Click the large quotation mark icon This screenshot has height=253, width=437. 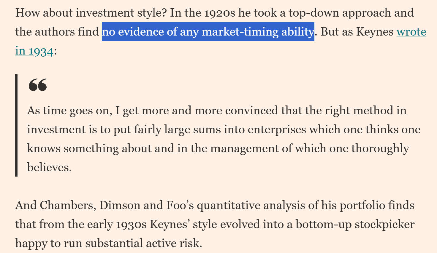click(38, 85)
